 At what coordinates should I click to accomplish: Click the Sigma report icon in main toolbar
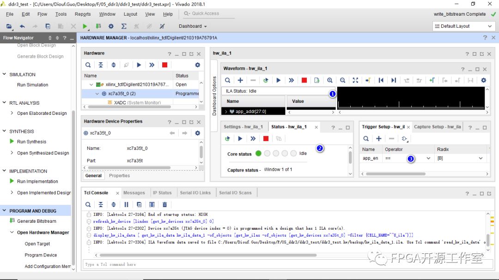pyautogui.click(x=124, y=26)
